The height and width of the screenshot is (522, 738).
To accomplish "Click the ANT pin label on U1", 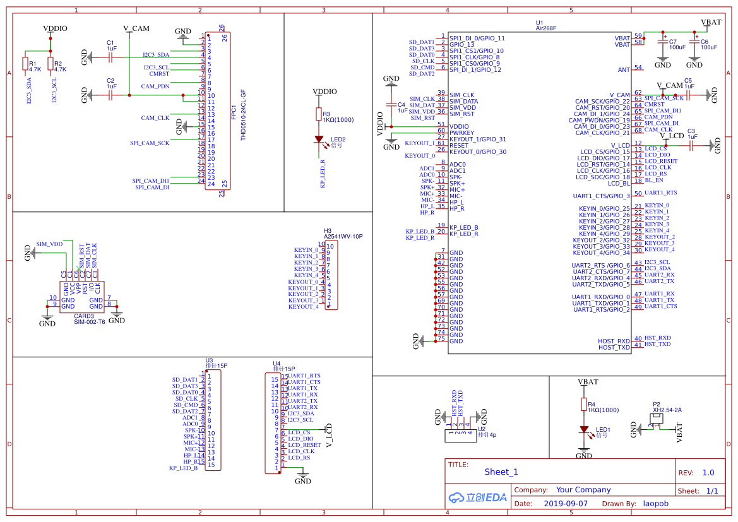I will [x=624, y=69].
